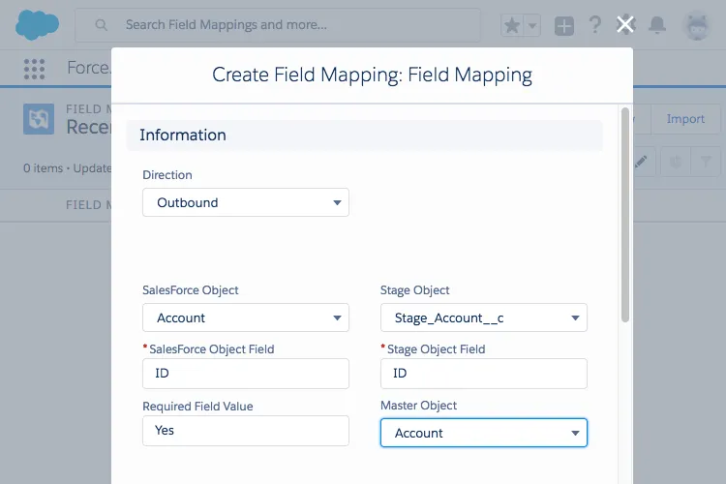Viewport: 726px width, 484px height.
Task: Open the notifications bell
Action: (657, 25)
